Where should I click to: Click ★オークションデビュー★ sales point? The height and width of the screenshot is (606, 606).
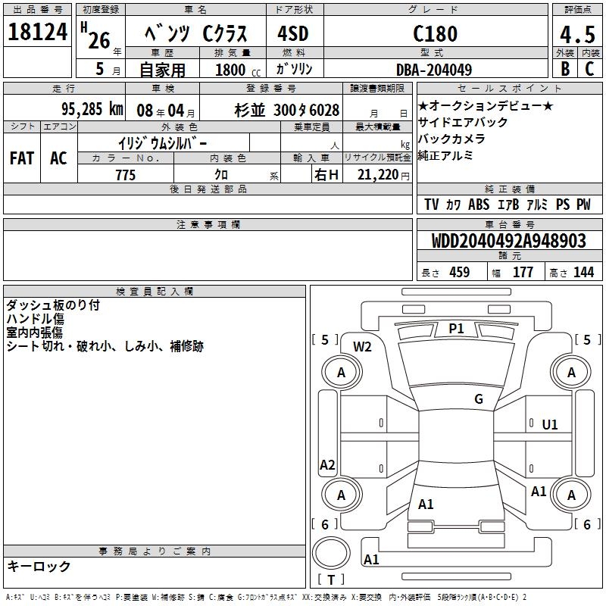coord(486,105)
